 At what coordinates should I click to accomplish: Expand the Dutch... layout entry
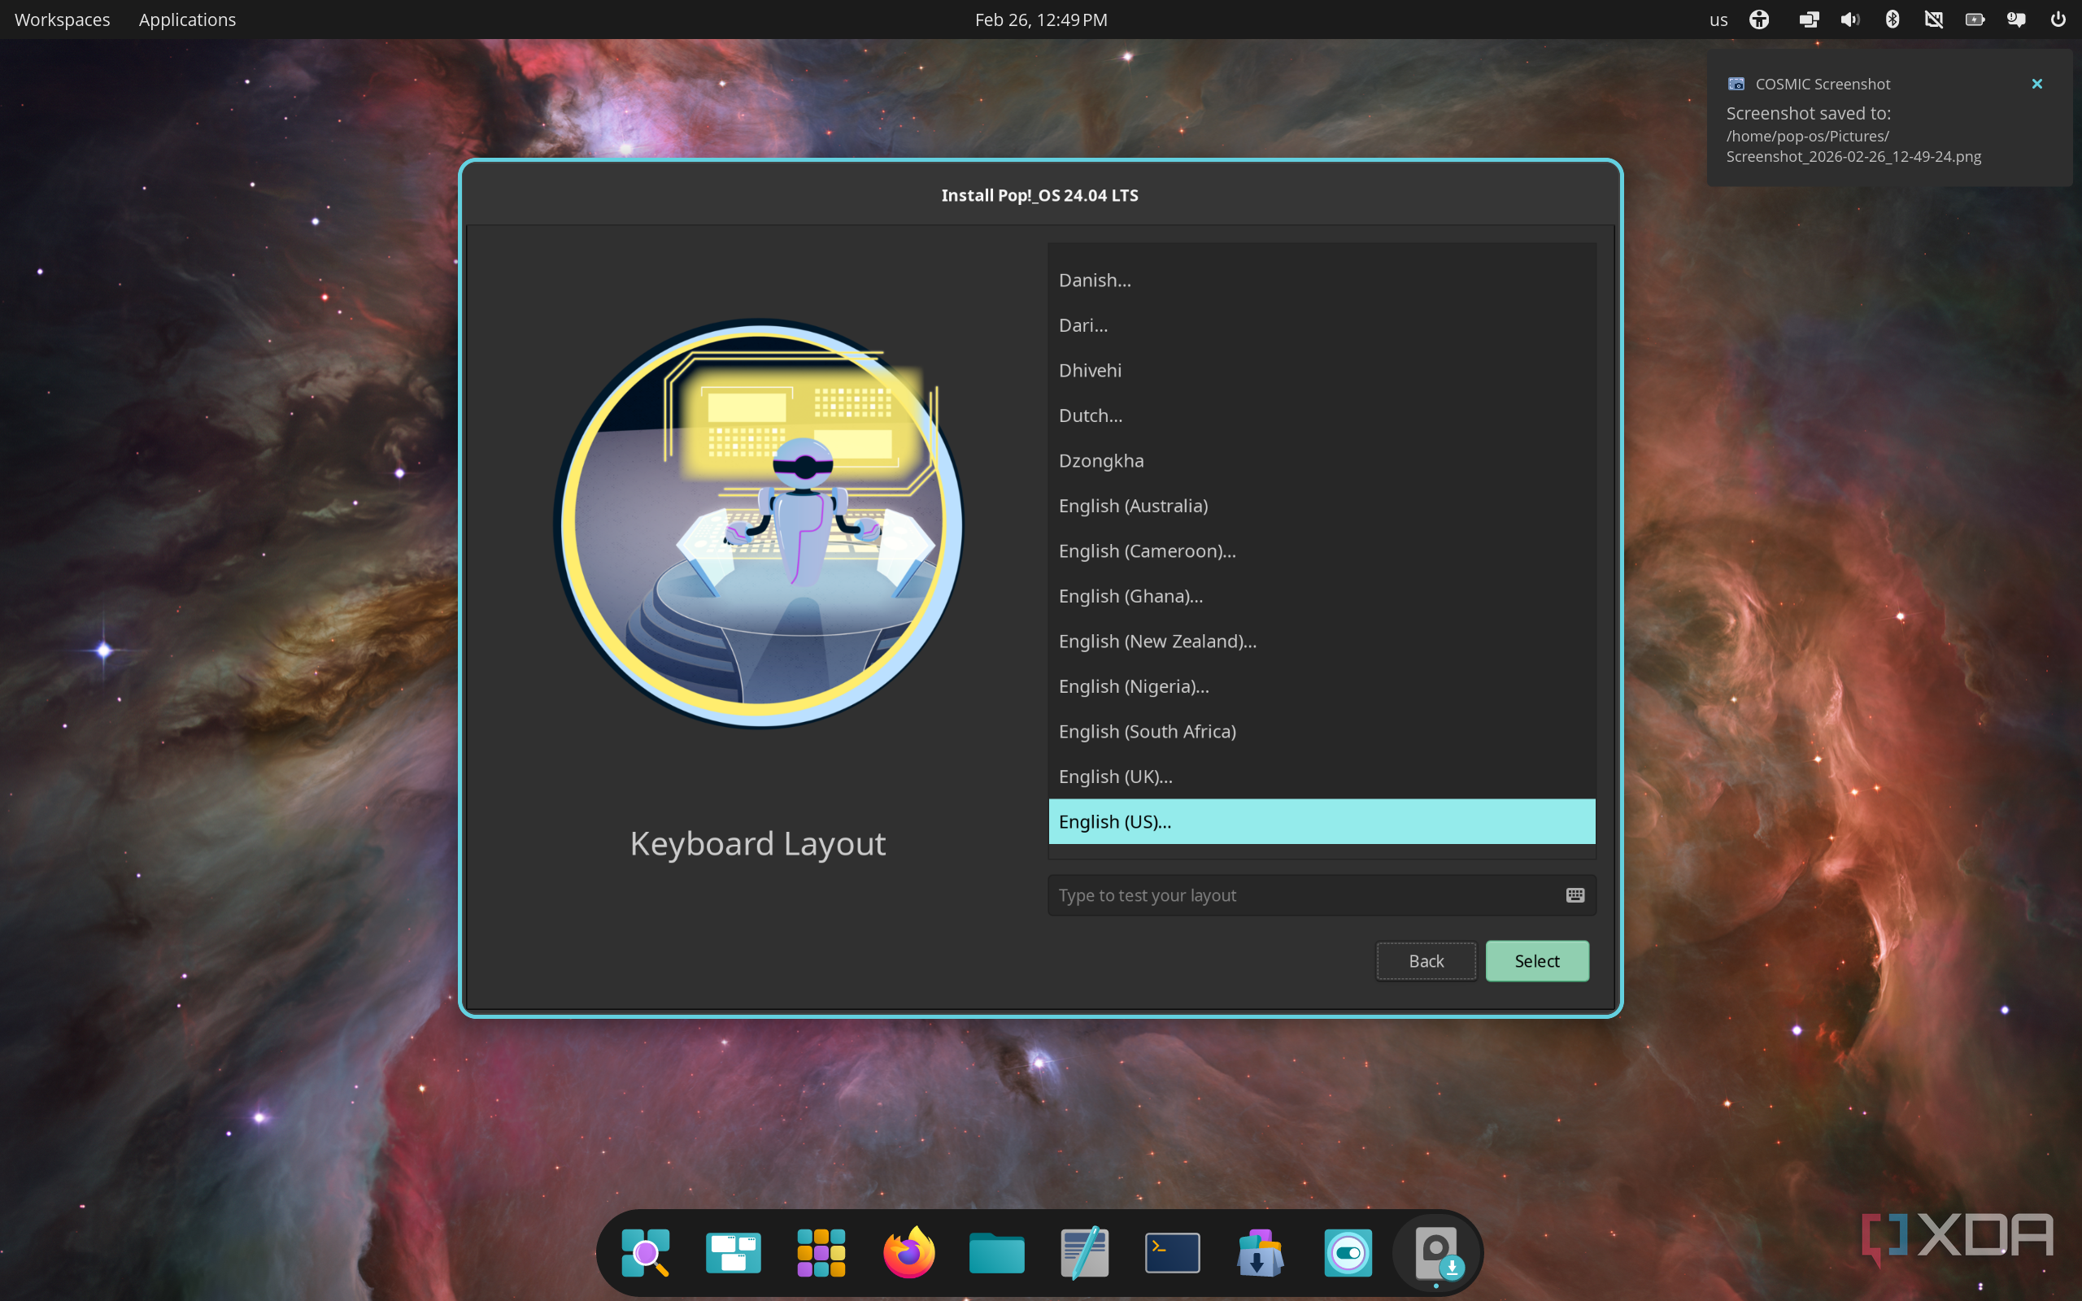1322,415
